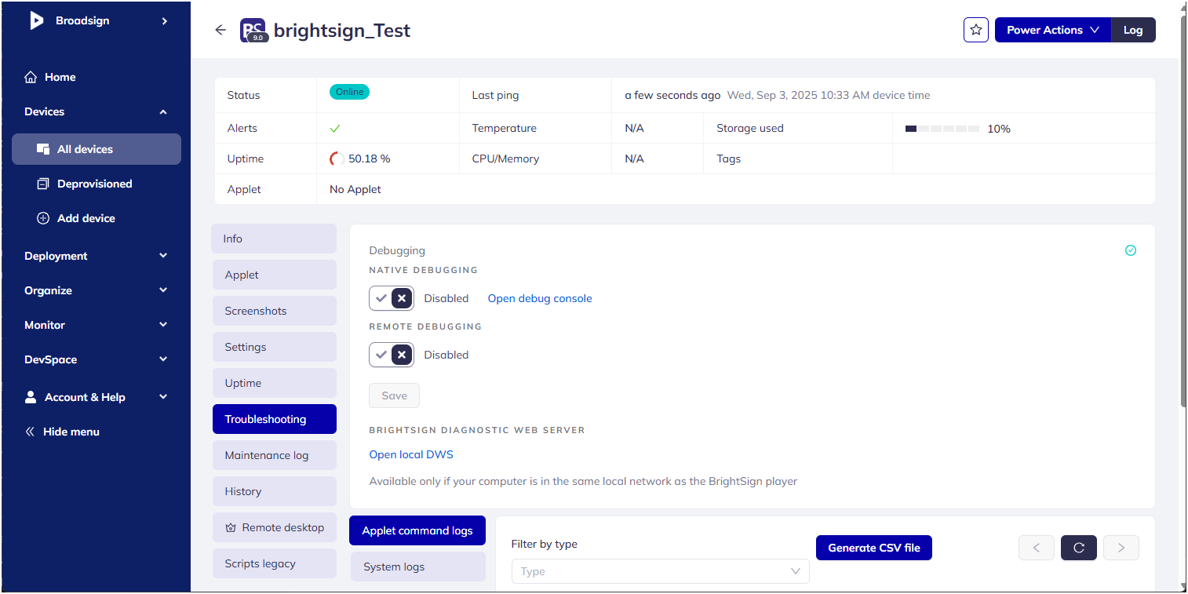Click the Add device plus icon
This screenshot has height=594, width=1188.
pyautogui.click(x=43, y=218)
